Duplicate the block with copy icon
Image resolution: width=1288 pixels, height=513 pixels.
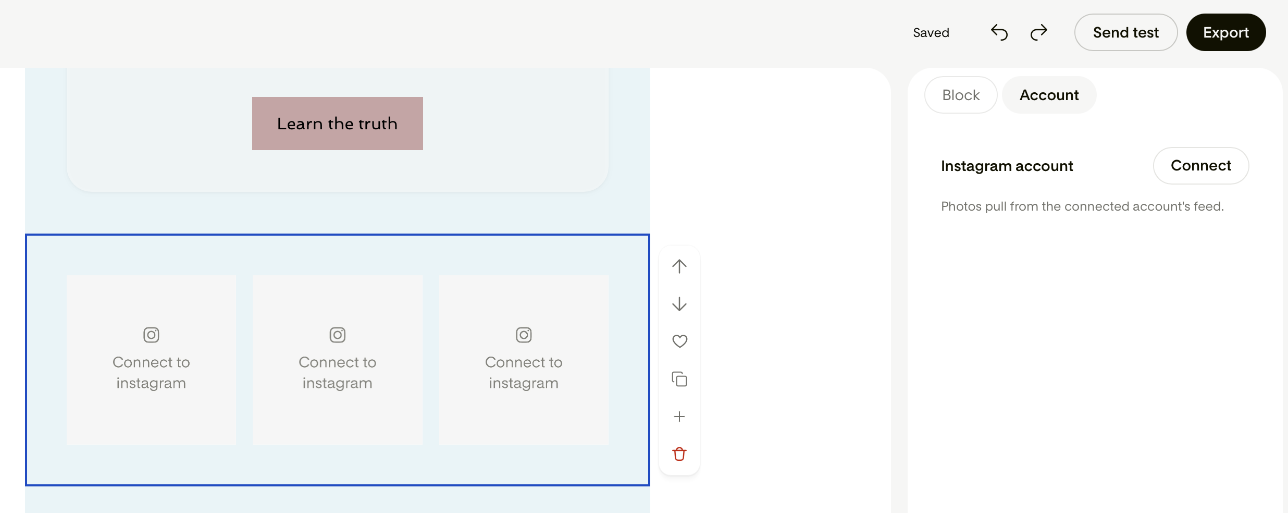(679, 379)
